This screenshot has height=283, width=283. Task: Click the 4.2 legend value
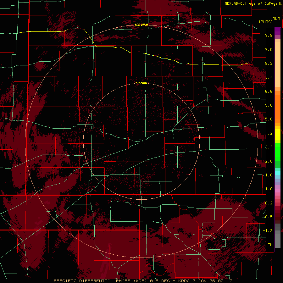tap(269, 133)
